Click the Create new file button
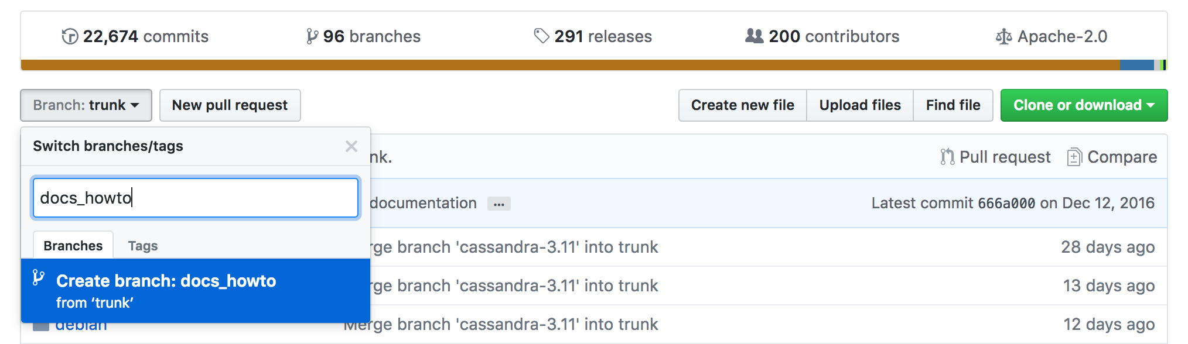Viewport: 1188px width, 344px height. click(742, 105)
